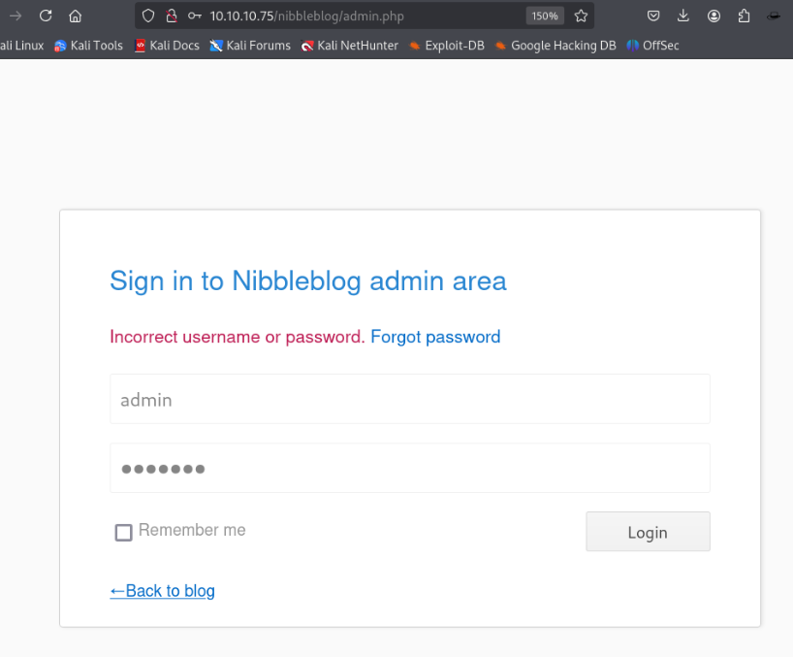Viewport: 793px width, 657px height.
Task: Open the Kali Tools bookmark
Action: [88, 46]
